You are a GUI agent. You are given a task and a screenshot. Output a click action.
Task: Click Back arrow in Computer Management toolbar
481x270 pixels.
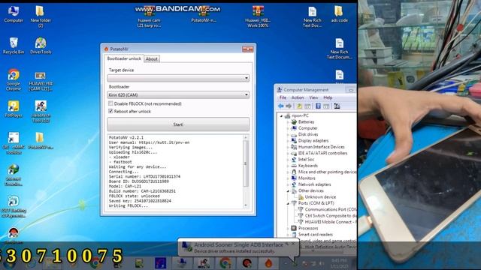click(280, 106)
